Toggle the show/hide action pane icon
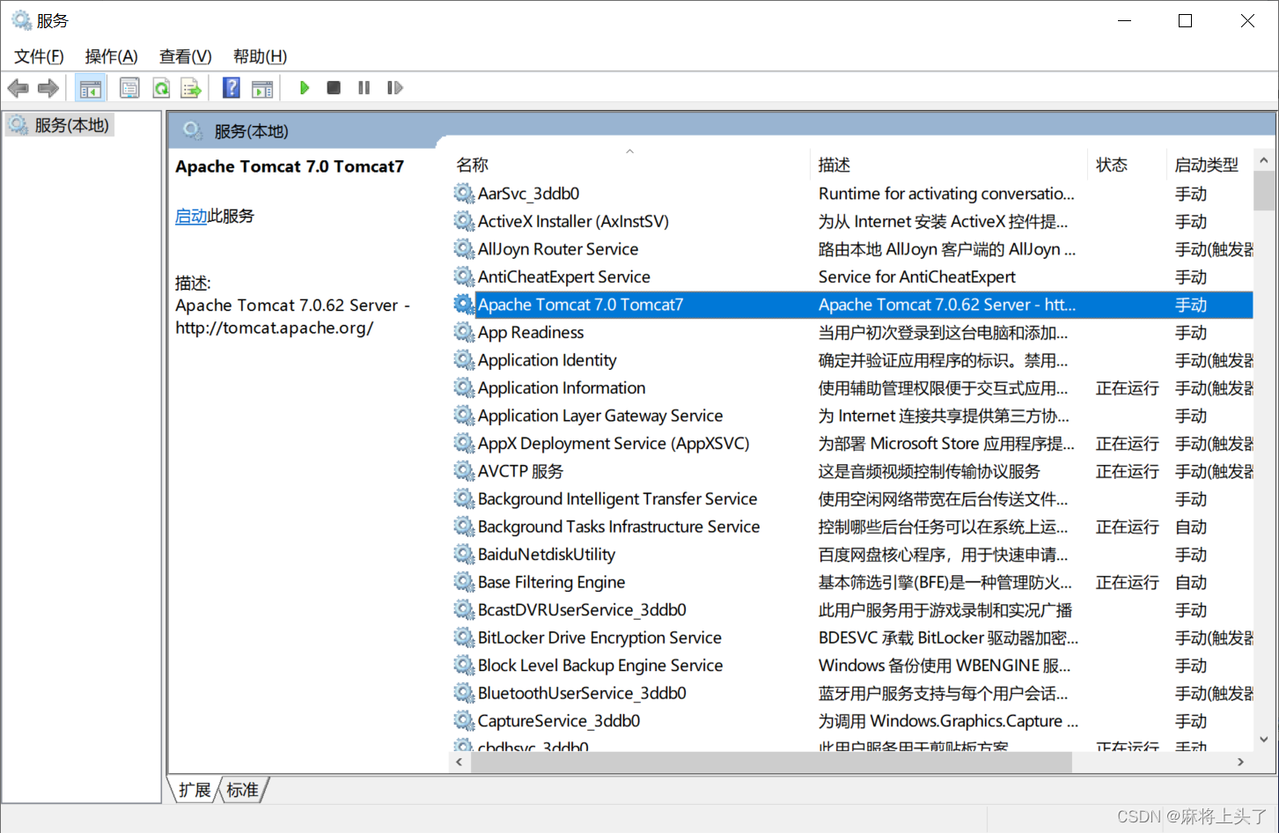The width and height of the screenshot is (1279, 833). point(262,88)
